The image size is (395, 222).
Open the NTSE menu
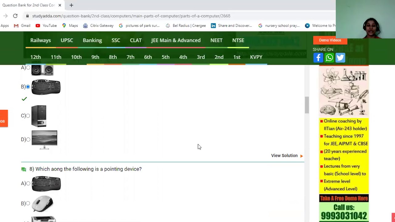[x=238, y=40]
